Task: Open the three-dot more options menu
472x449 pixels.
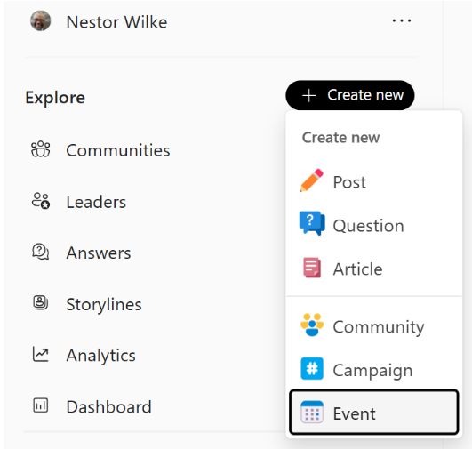Action: pos(402,20)
